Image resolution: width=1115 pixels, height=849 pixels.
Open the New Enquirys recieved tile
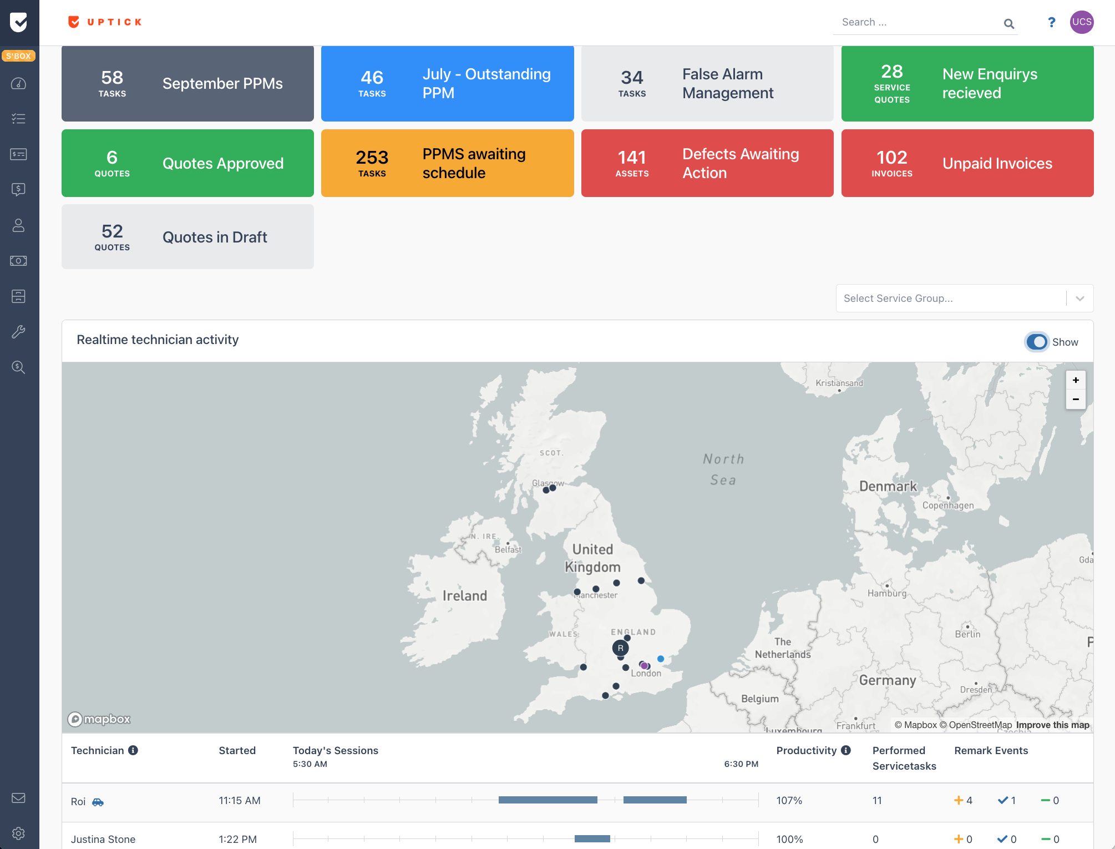pos(967,84)
